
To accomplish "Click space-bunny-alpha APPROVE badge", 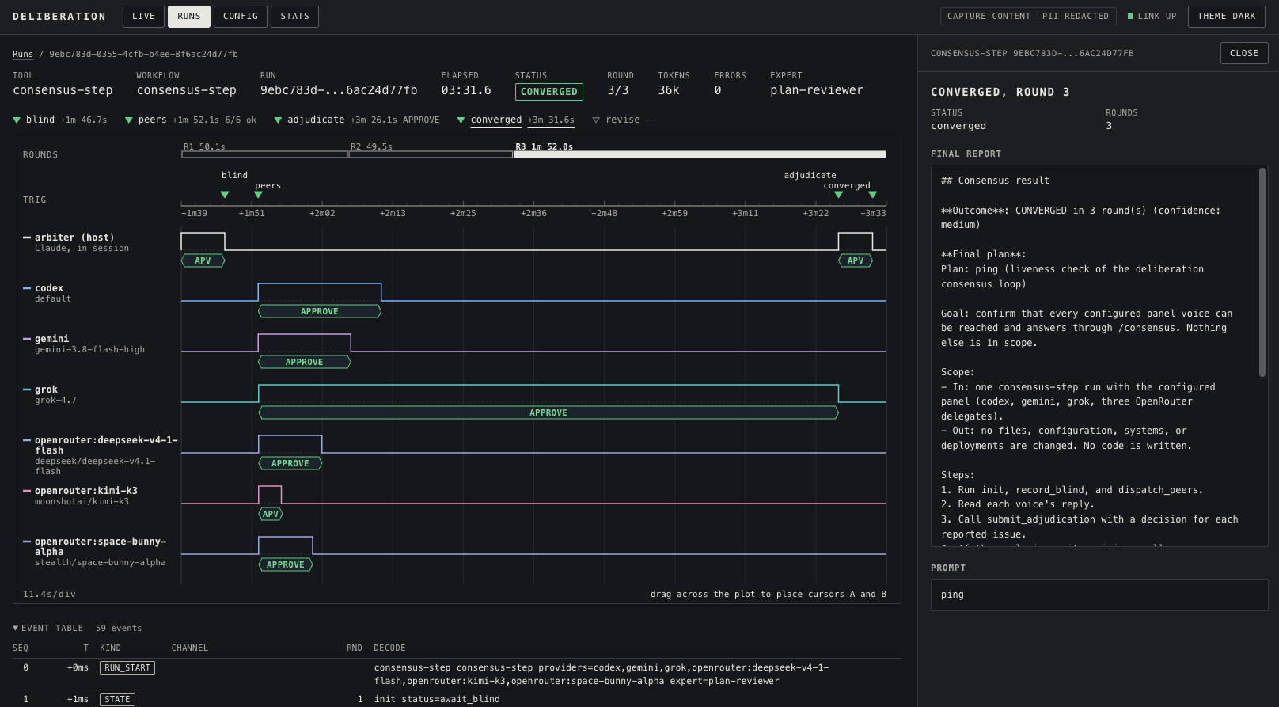I will pyautogui.click(x=286, y=564).
